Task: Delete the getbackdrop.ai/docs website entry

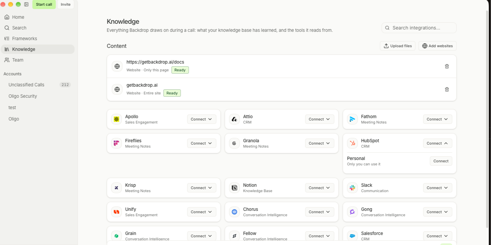Action: 447,66
